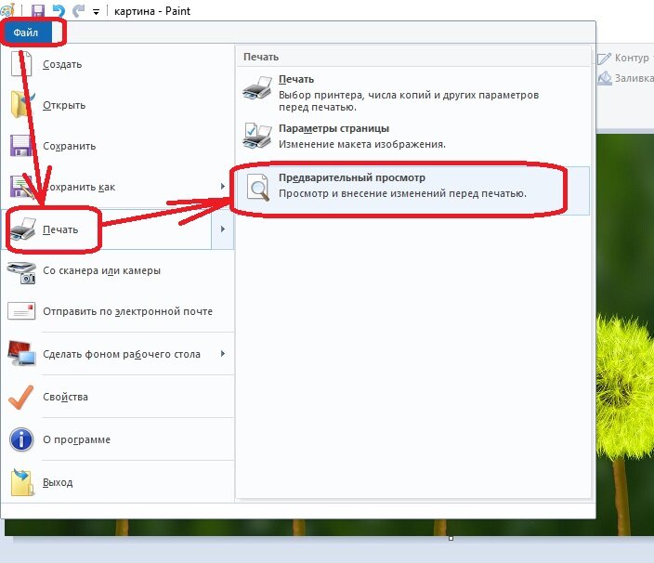This screenshot has width=654, height=563.
Task: Click the Redo arrow in title bar
Action: 78,11
